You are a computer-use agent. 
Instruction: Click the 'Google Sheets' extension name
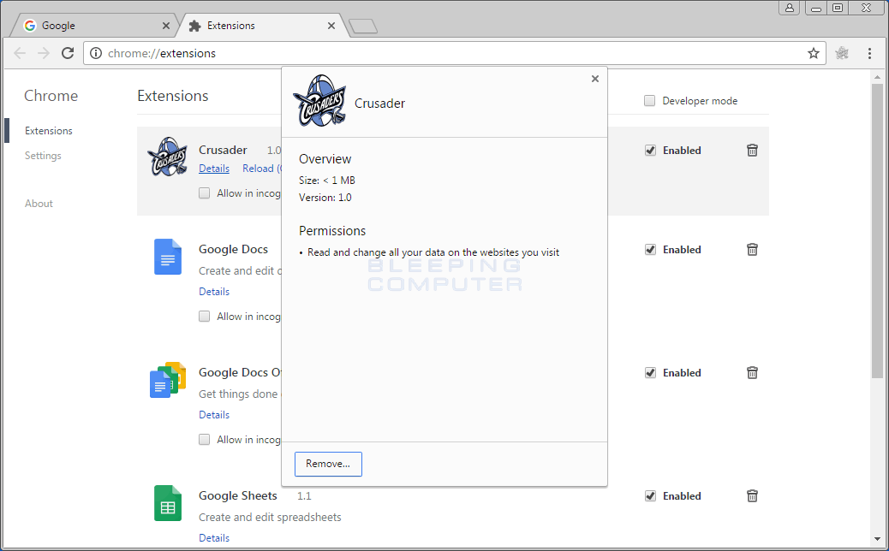coord(237,496)
